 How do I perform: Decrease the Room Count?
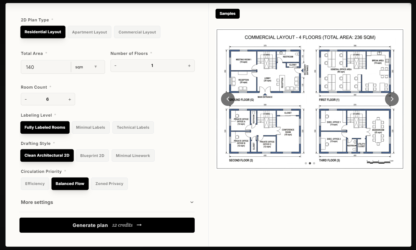[26, 99]
